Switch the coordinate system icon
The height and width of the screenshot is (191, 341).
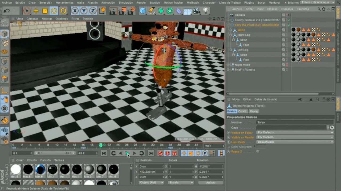point(102,11)
